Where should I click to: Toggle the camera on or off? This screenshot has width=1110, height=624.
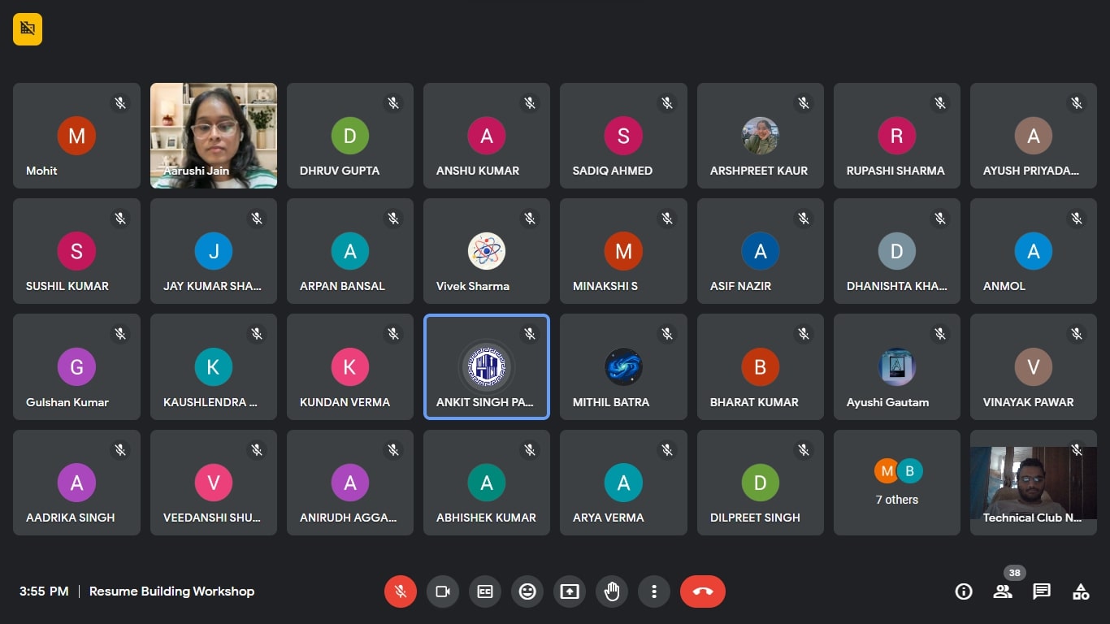443,591
